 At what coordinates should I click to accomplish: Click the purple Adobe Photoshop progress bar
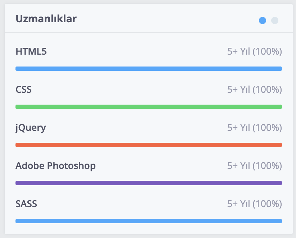pyautogui.click(x=149, y=183)
